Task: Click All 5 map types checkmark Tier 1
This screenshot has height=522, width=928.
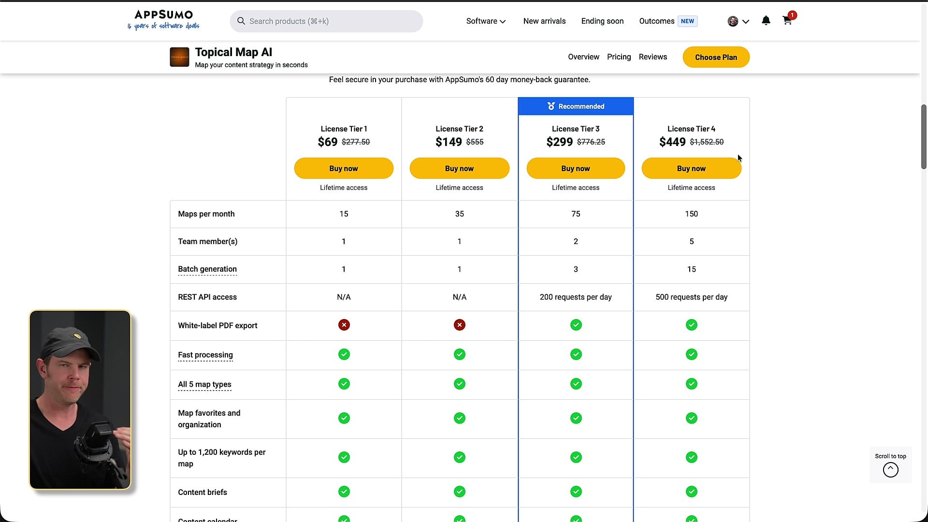Action: [344, 384]
